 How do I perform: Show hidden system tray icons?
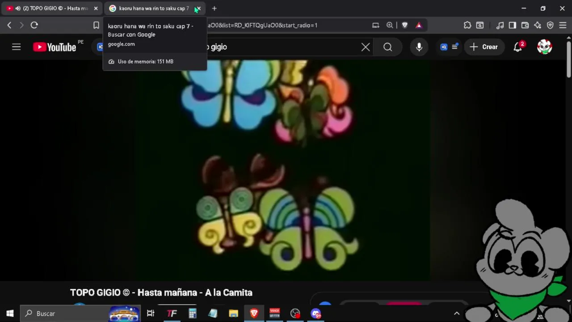457,314
